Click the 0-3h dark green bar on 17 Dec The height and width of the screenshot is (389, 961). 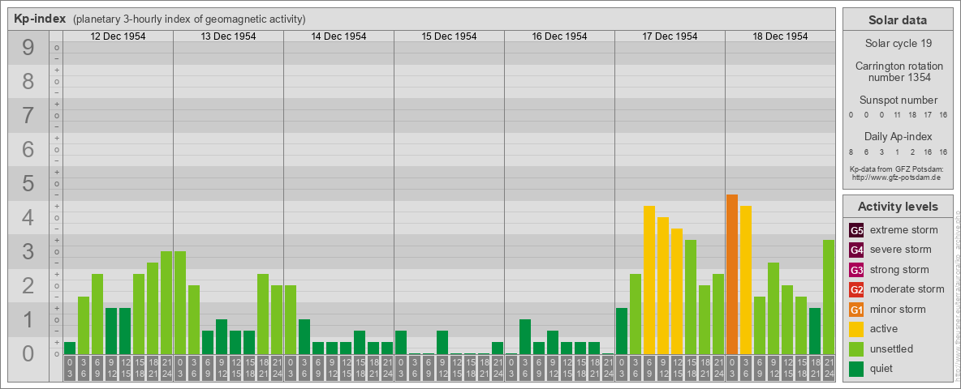click(x=622, y=331)
